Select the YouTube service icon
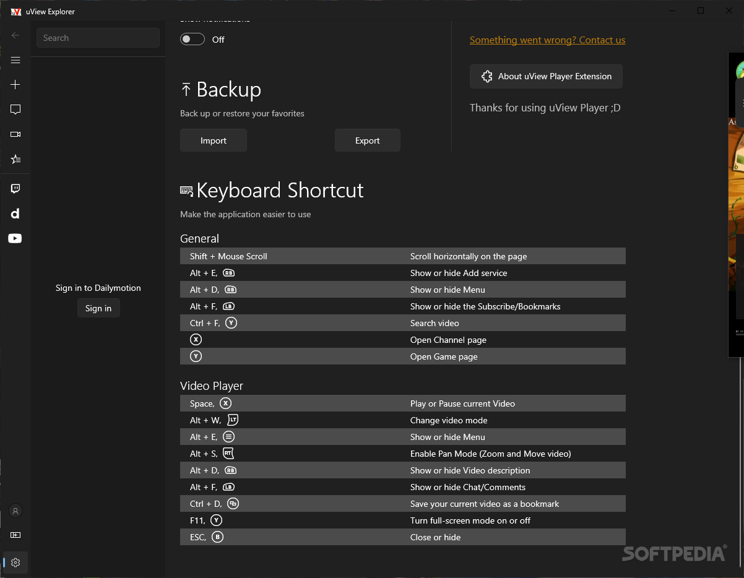Image resolution: width=744 pixels, height=578 pixels. click(15, 238)
